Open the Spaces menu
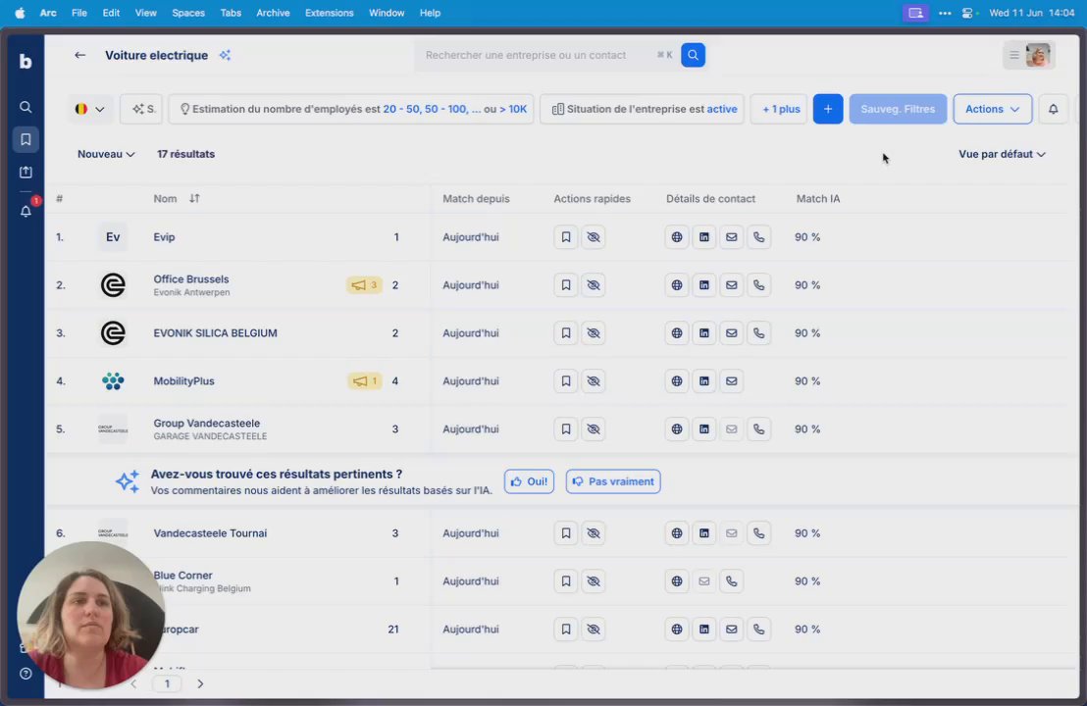The width and height of the screenshot is (1087, 706). [x=187, y=13]
